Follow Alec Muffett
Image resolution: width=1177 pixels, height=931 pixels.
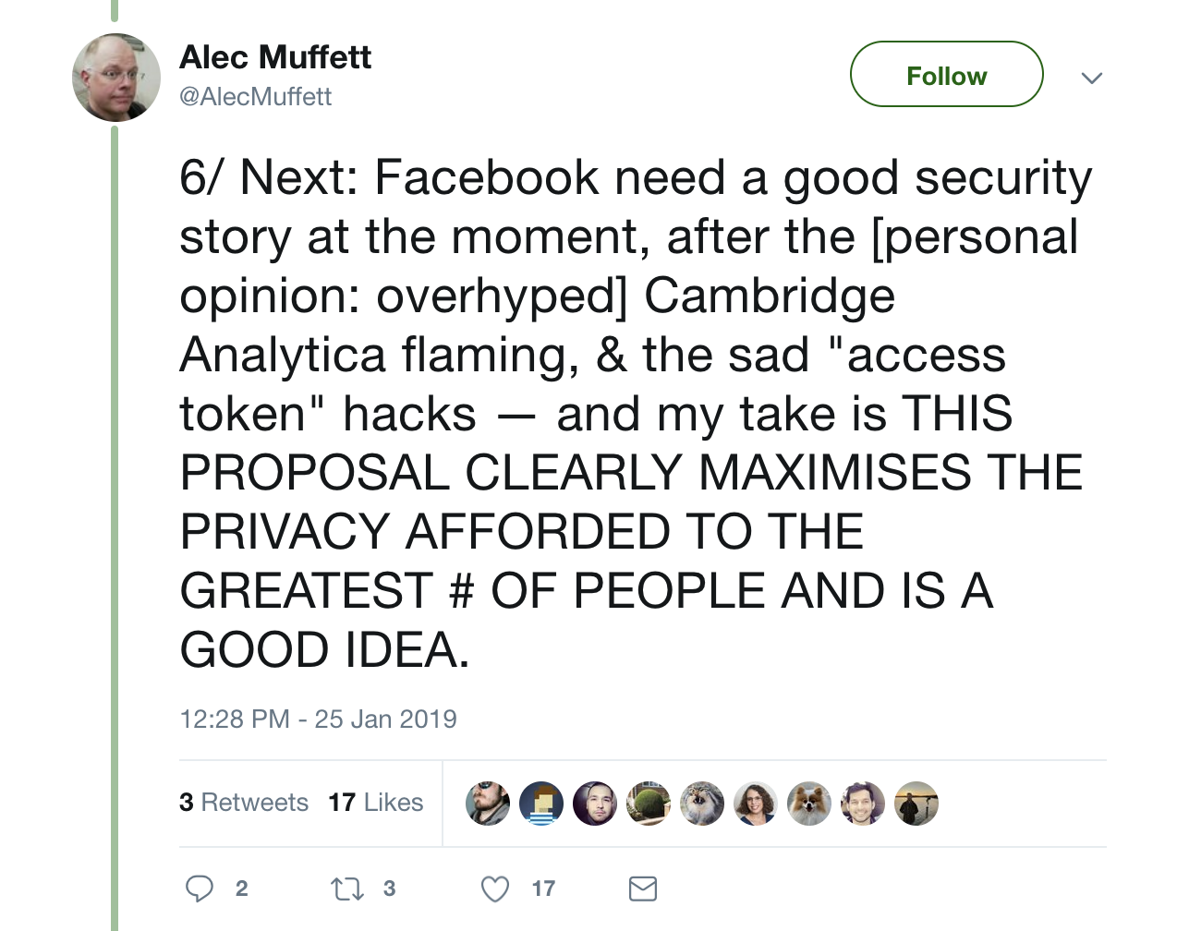pyautogui.click(x=946, y=75)
